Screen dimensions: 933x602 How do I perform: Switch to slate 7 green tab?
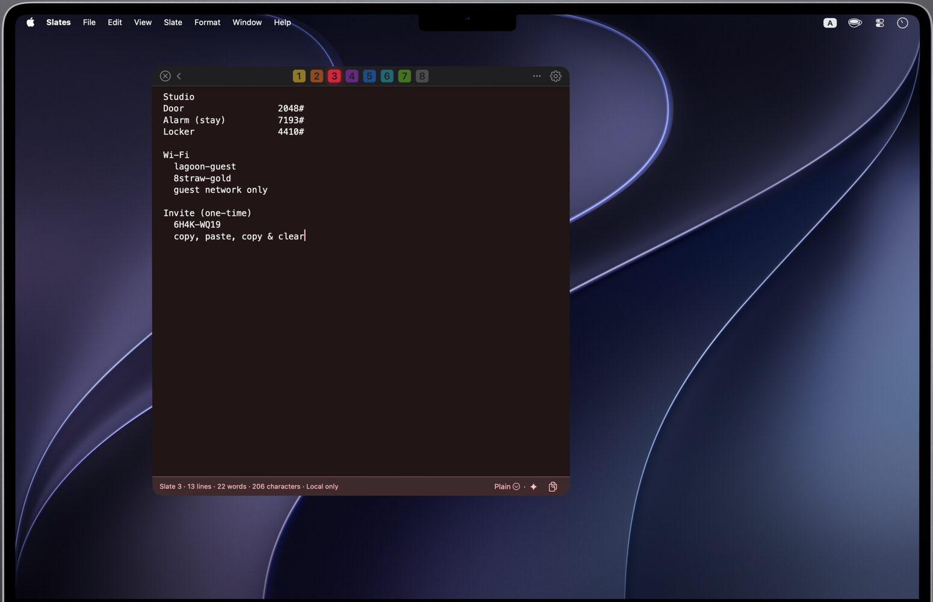point(405,76)
